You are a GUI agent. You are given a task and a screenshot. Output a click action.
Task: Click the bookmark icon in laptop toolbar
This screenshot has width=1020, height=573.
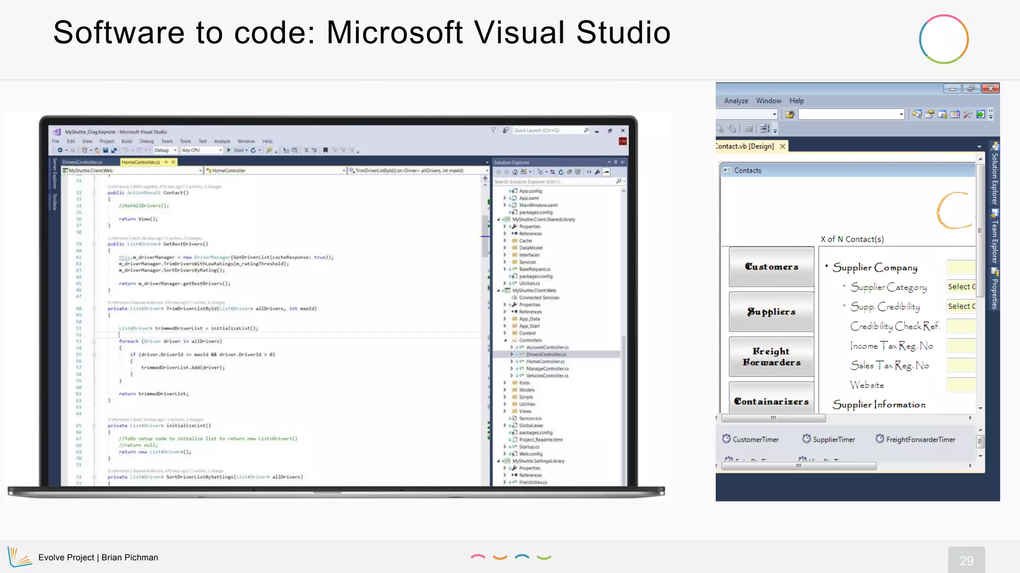(x=325, y=150)
